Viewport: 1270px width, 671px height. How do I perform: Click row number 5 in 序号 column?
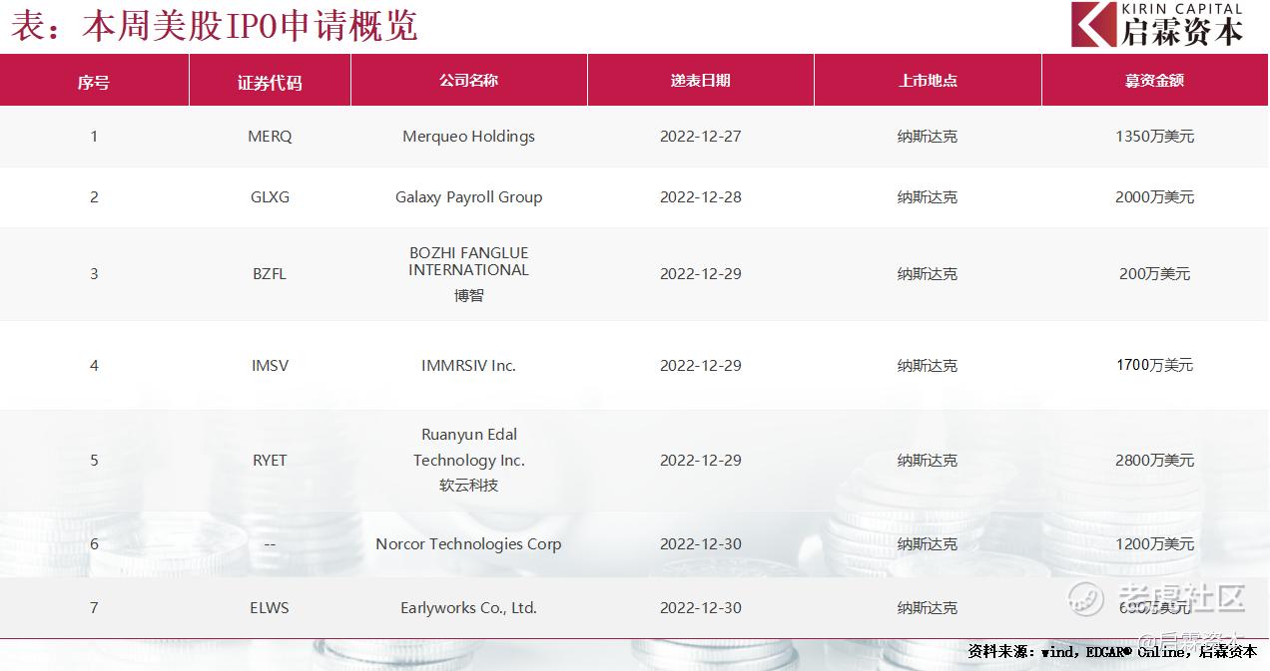pyautogui.click(x=94, y=461)
